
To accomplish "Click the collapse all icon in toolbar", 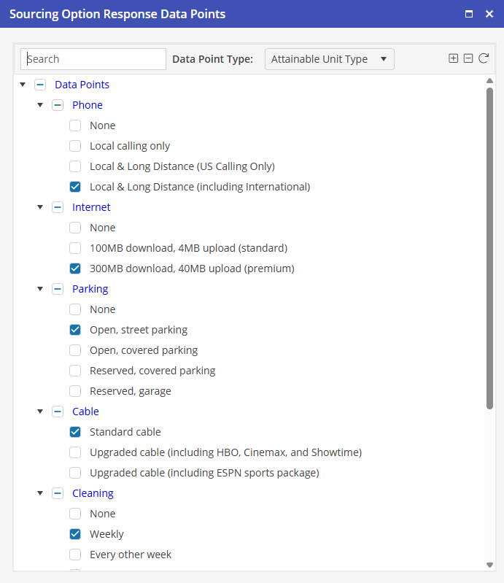I will [468, 58].
